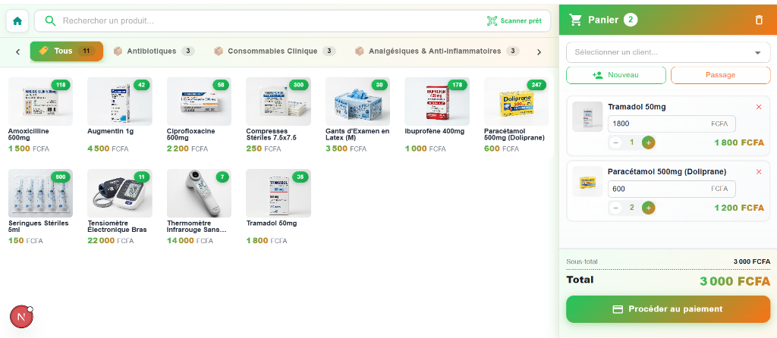777x338 pixels.
Task: Click Tramadol thumbnail in cart
Action: click(x=587, y=117)
